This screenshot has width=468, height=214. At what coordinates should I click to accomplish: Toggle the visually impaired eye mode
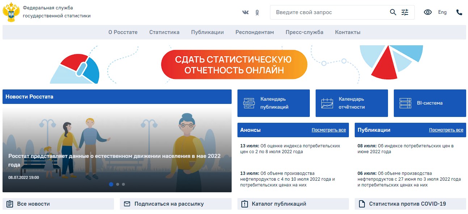point(428,12)
